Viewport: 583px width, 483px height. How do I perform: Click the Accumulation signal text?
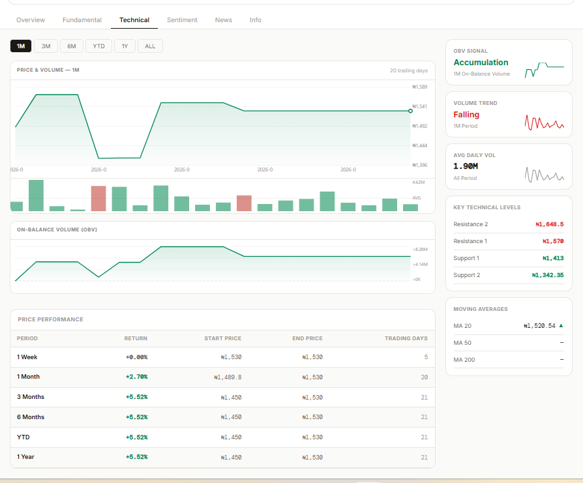(481, 63)
